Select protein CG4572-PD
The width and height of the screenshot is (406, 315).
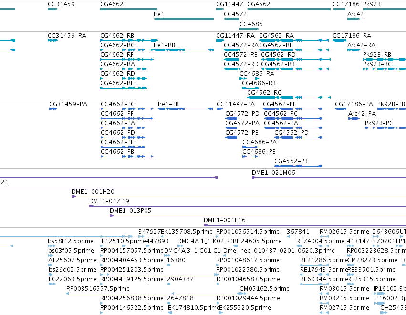tap(231, 118)
